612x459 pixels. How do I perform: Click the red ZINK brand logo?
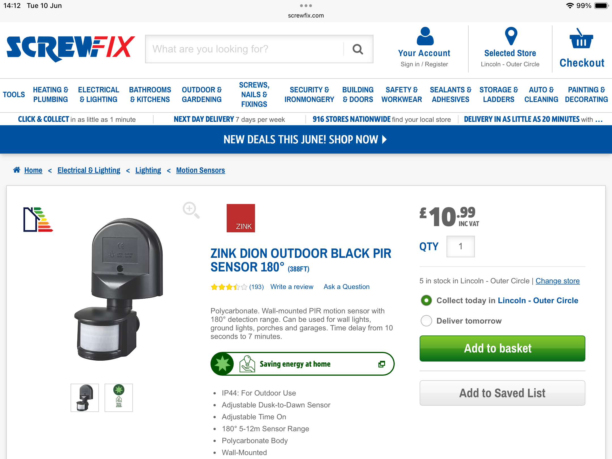point(241,218)
